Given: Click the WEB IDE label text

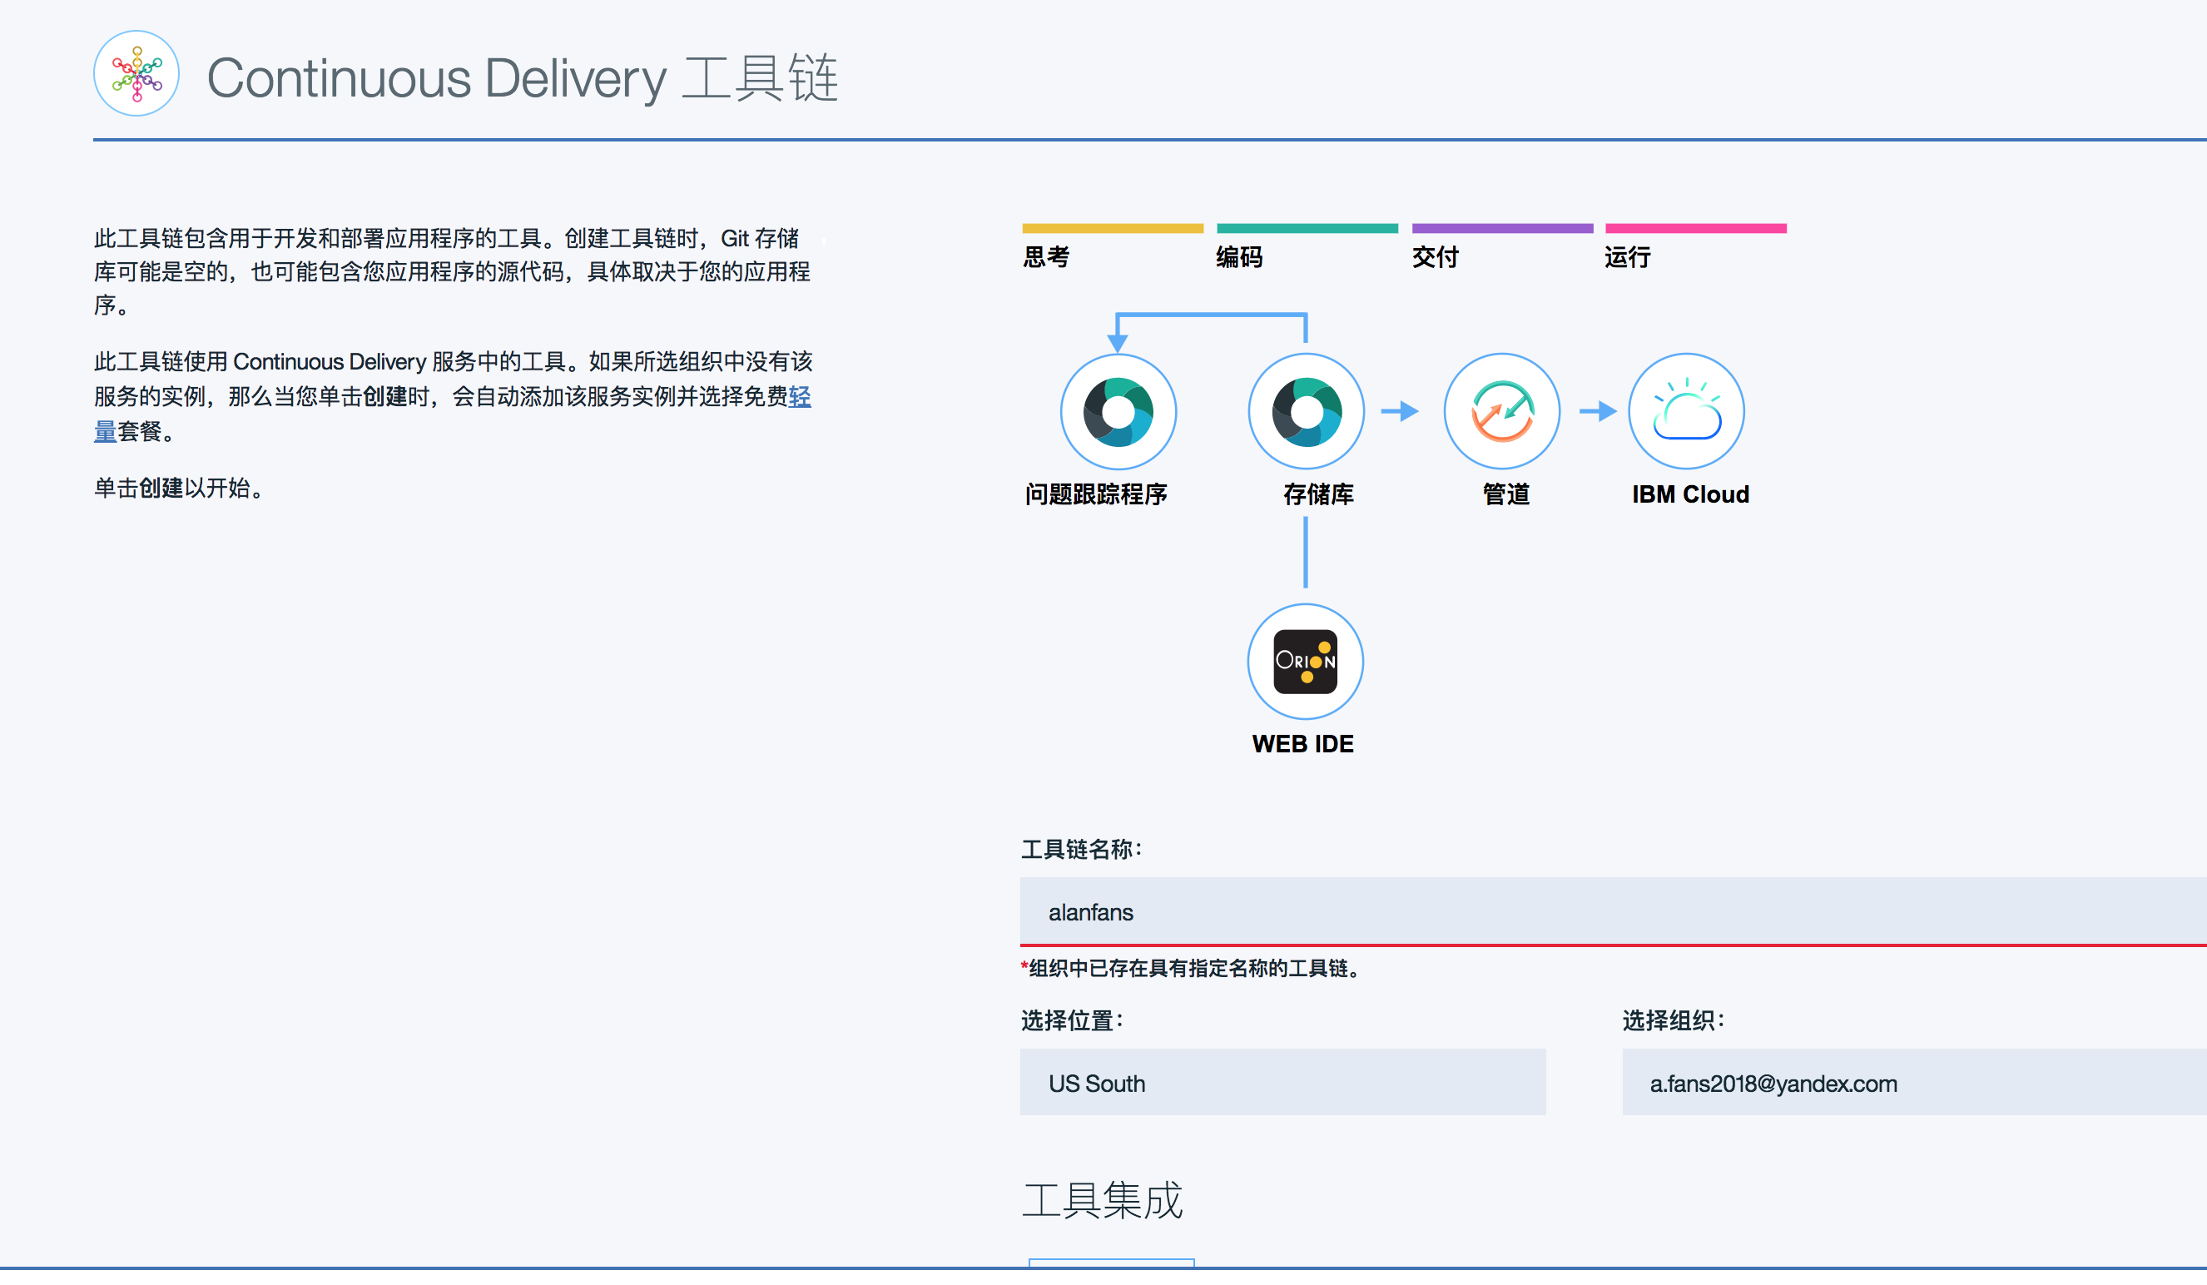Looking at the screenshot, I should coord(1302,744).
